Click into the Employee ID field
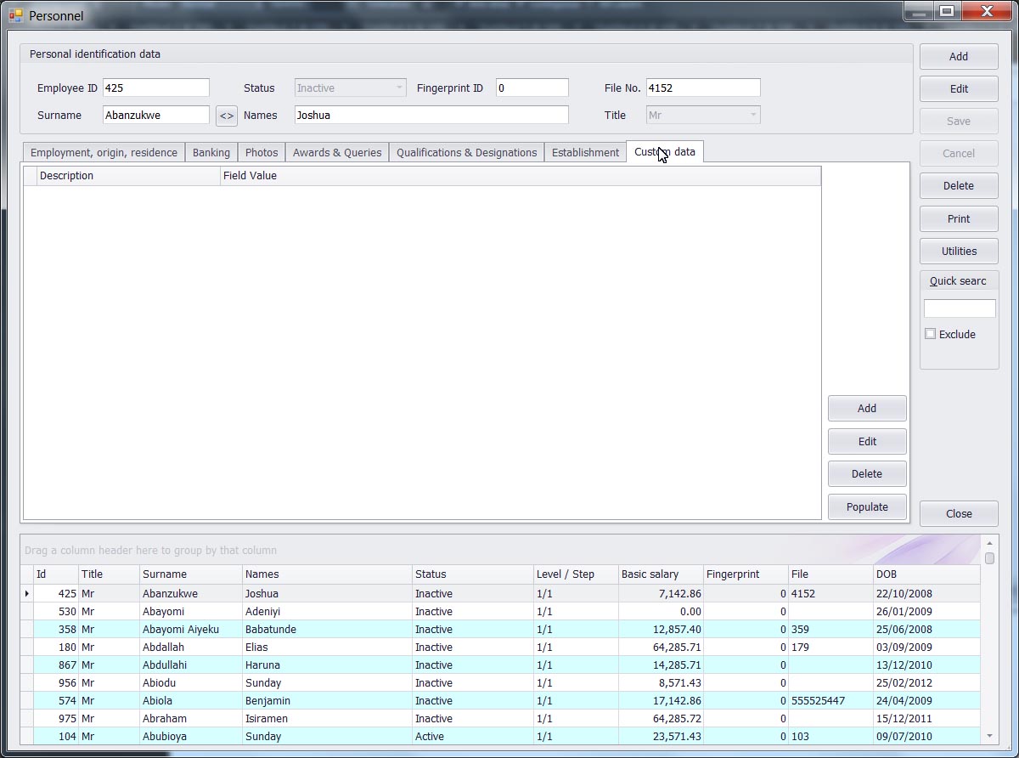The height and width of the screenshot is (758, 1019). tap(155, 88)
